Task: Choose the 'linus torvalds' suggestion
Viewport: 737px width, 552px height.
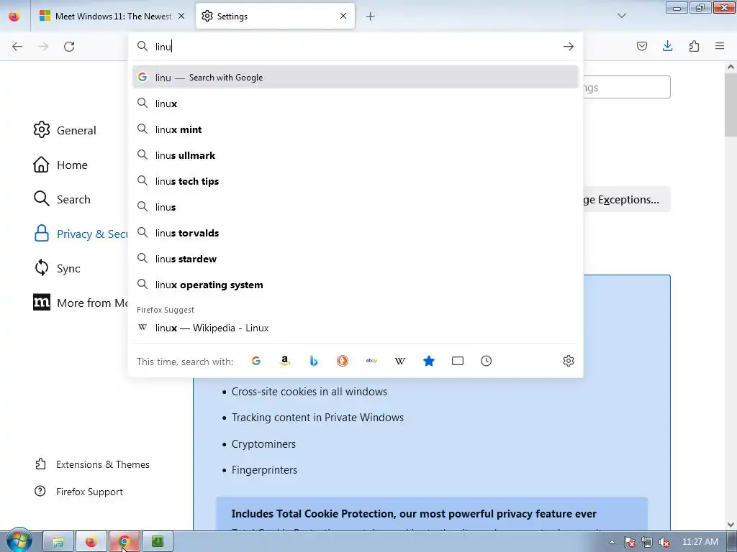Action: pos(356,233)
